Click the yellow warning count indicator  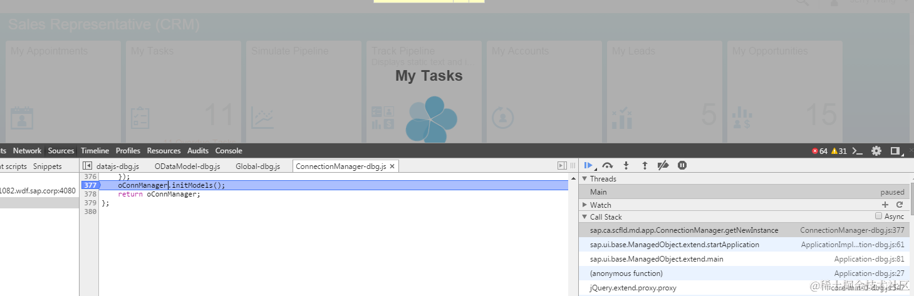click(x=839, y=151)
